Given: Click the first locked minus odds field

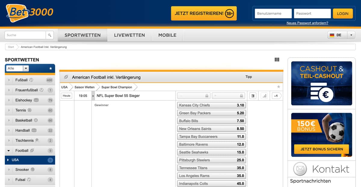Looking at the screenshot, I should tap(193, 96).
